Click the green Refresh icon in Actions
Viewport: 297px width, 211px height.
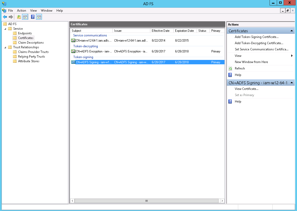tap(230, 68)
